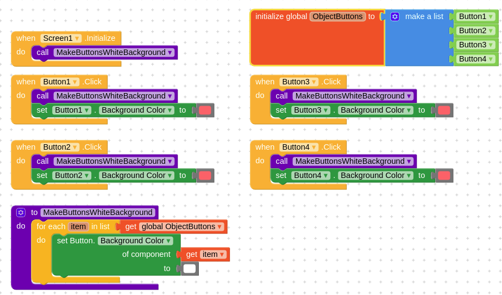Expand the Button3 dropdown in the make a list block
This screenshot has width=502, height=295.
pyautogui.click(x=476, y=45)
